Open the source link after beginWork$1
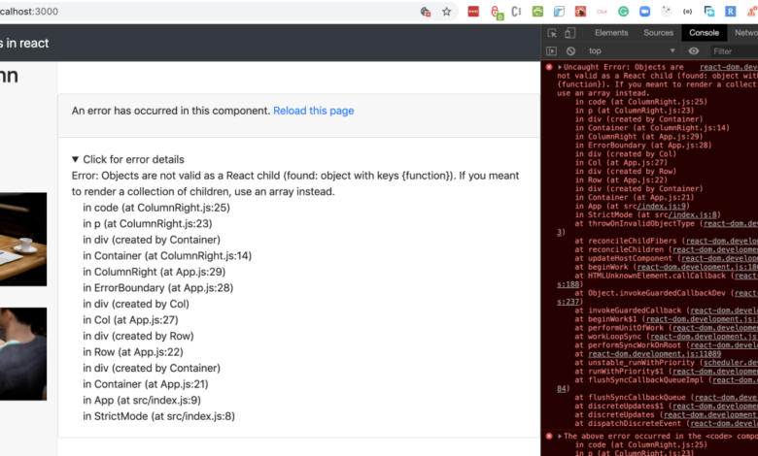 pyautogui.click(x=702, y=319)
